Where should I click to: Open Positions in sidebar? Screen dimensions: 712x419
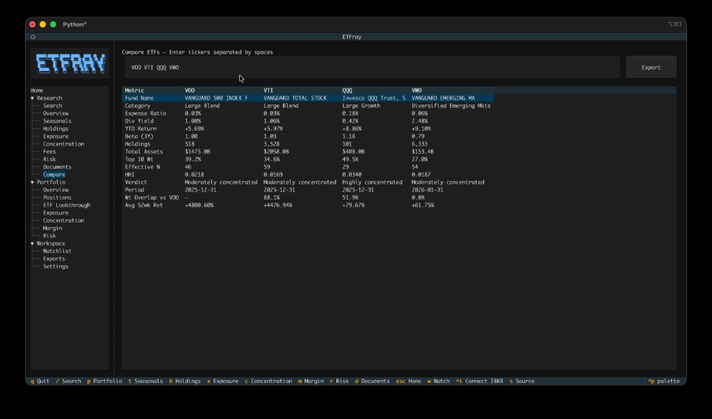tap(57, 198)
